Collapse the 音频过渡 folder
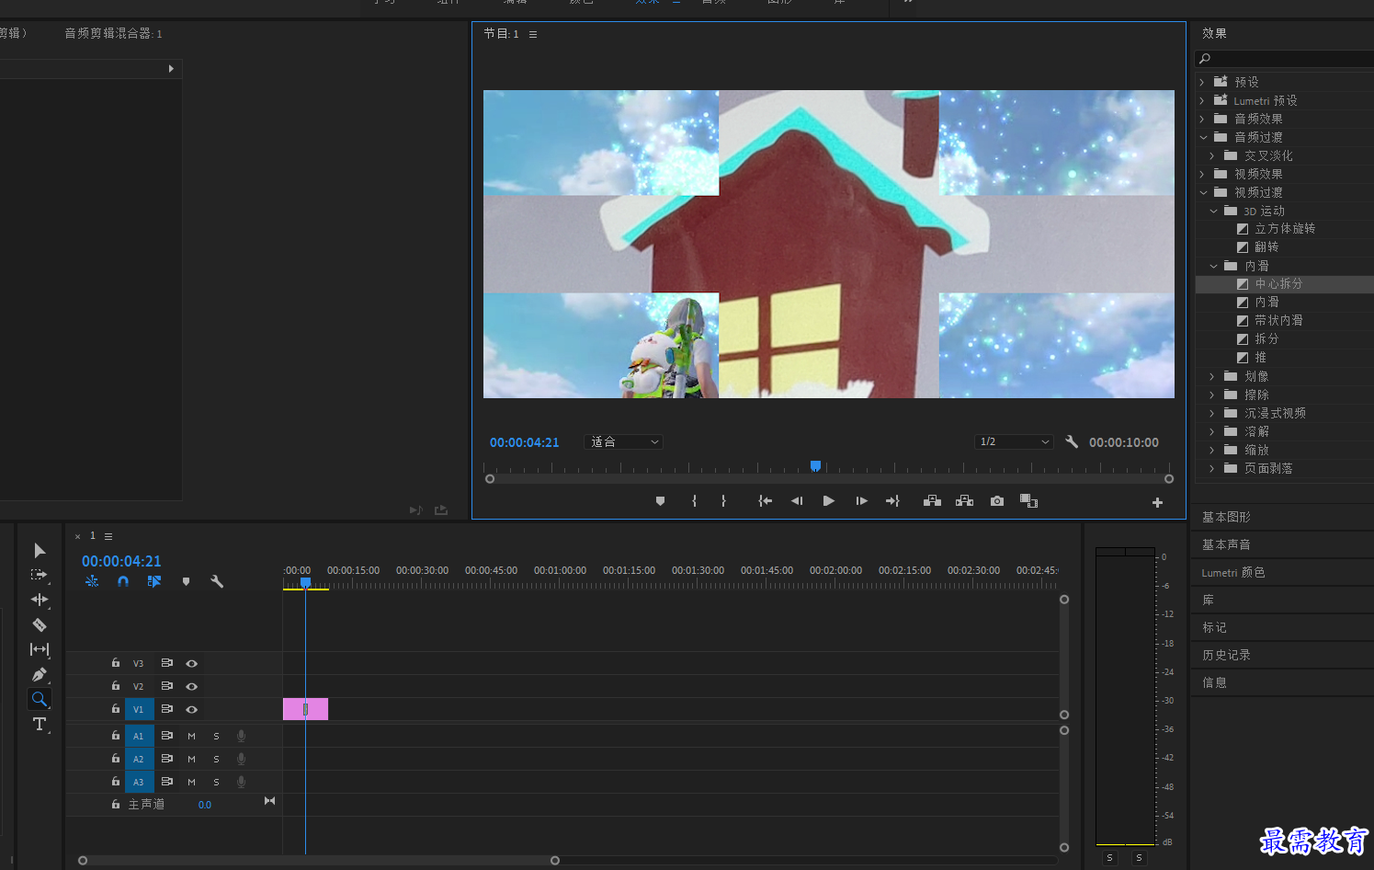 1203,137
